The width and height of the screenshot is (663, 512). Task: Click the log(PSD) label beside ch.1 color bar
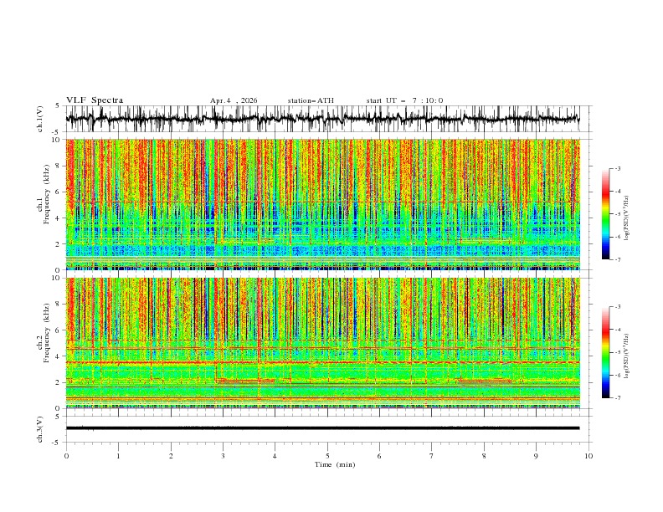click(x=626, y=218)
